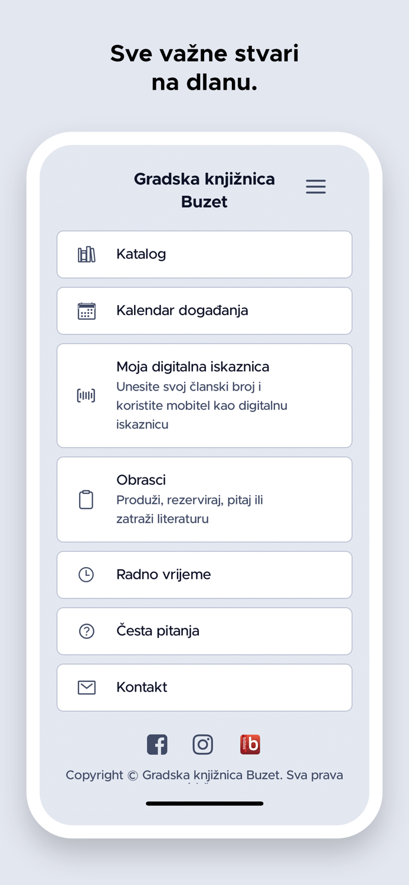Select the clock icon beside Radno vrijeme
Screen dimensions: 409x885
(86, 574)
